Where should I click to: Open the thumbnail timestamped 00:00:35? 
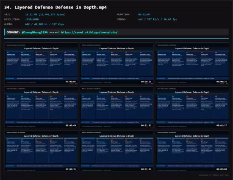(x=192, y=64)
